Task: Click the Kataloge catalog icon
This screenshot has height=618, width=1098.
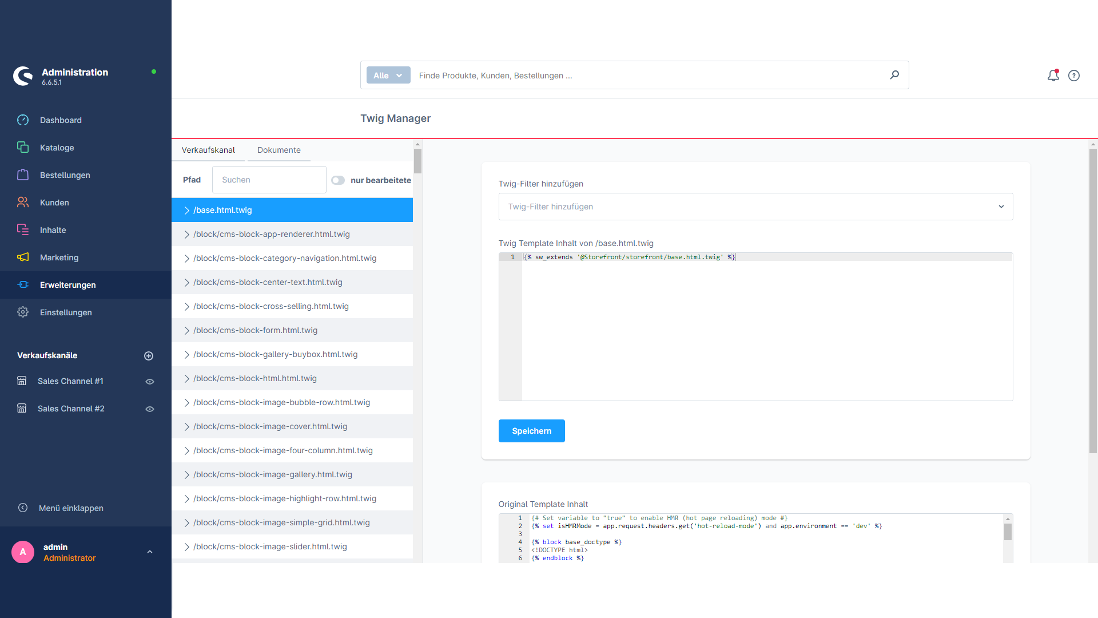Action: point(23,148)
